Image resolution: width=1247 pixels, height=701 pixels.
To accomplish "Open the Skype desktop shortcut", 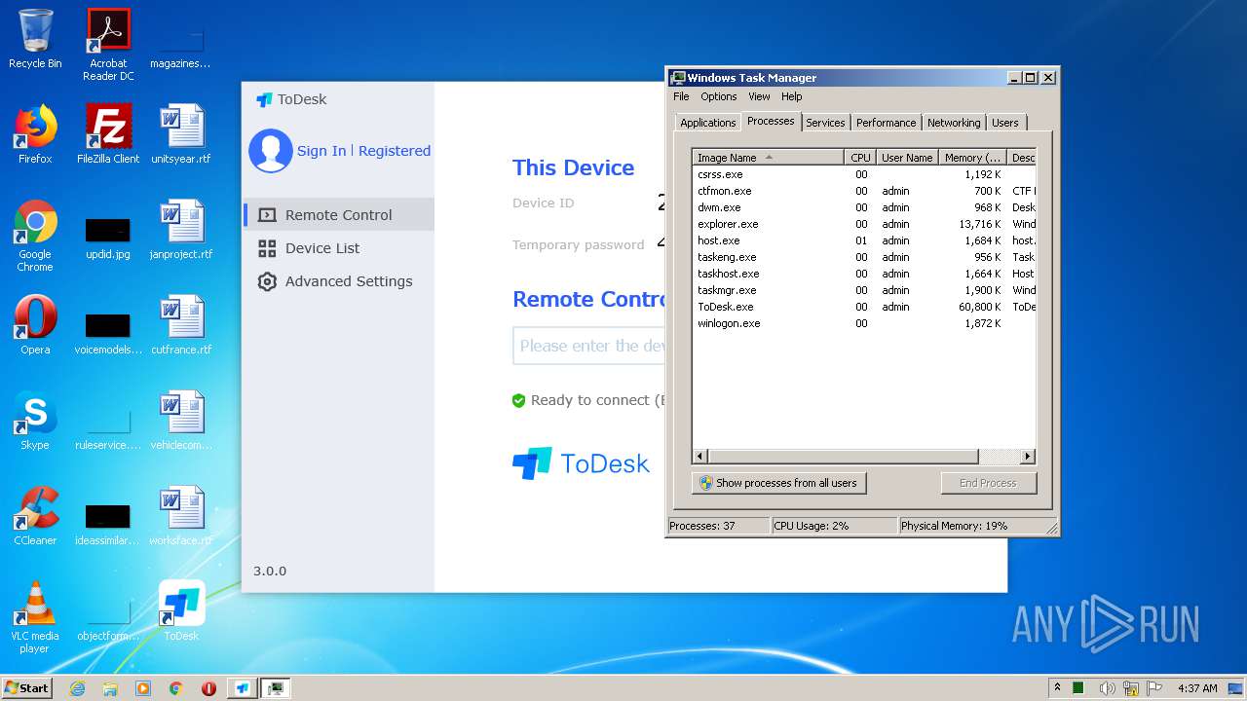I will pos(35,421).
